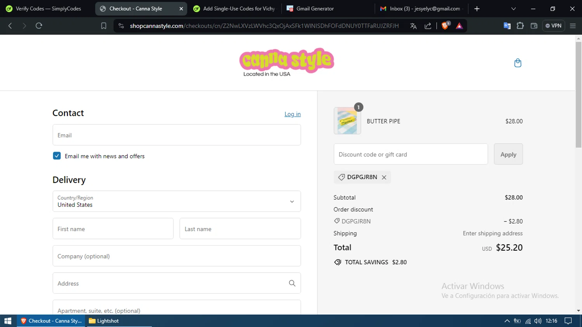Open the browser main menu
582x327 pixels.
573,26
